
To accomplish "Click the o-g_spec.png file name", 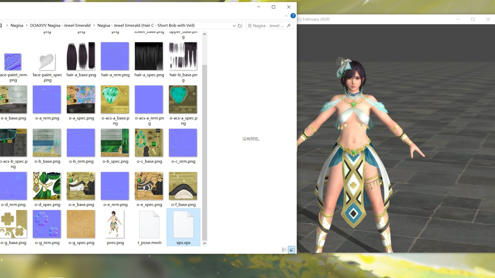I will click(x=81, y=243).
